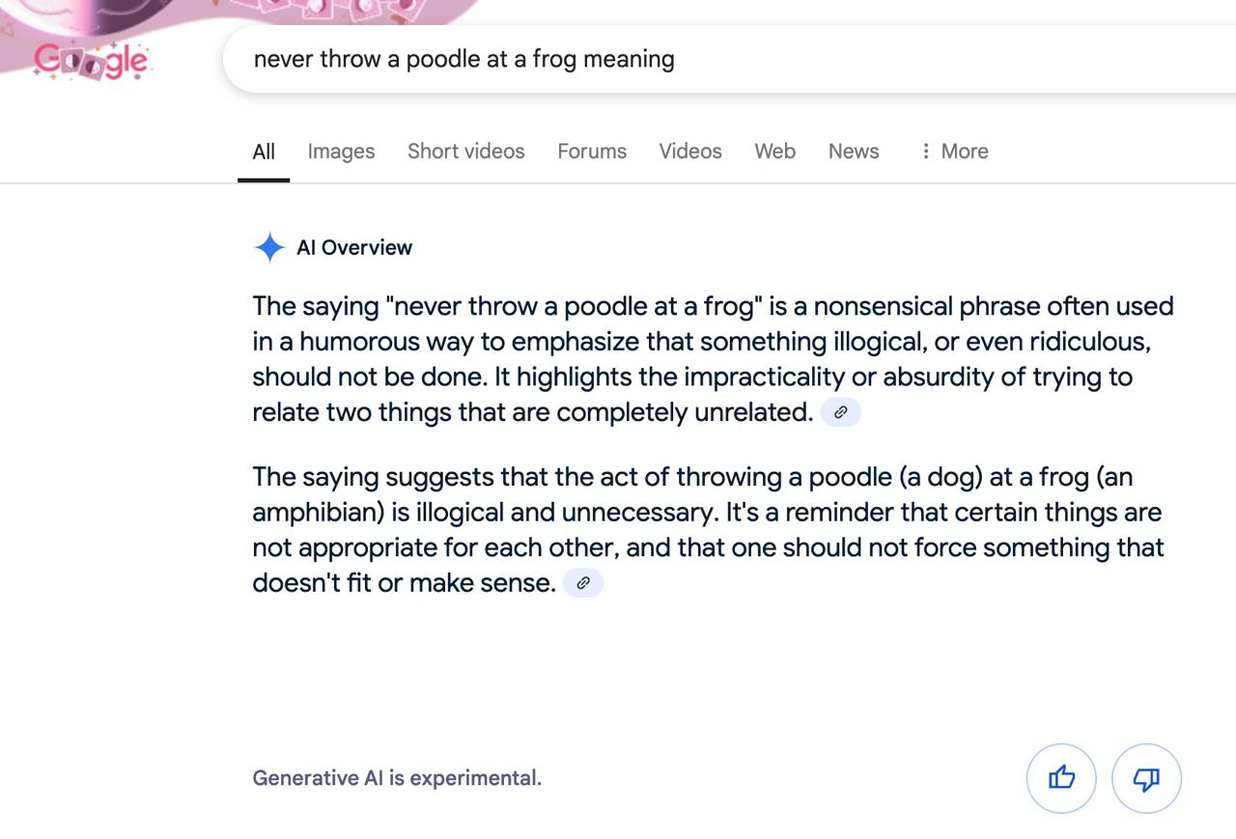Image resolution: width=1236 pixels, height=839 pixels.
Task: Open source link chip after second paragraph
Action: (x=583, y=583)
